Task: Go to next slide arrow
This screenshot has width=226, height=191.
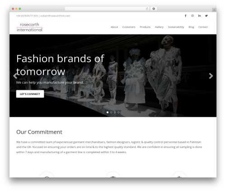Action: (x=211, y=76)
